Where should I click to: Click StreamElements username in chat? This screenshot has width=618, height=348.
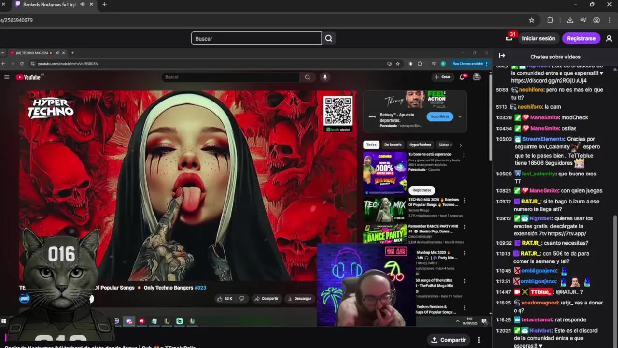pyautogui.click(x=543, y=139)
